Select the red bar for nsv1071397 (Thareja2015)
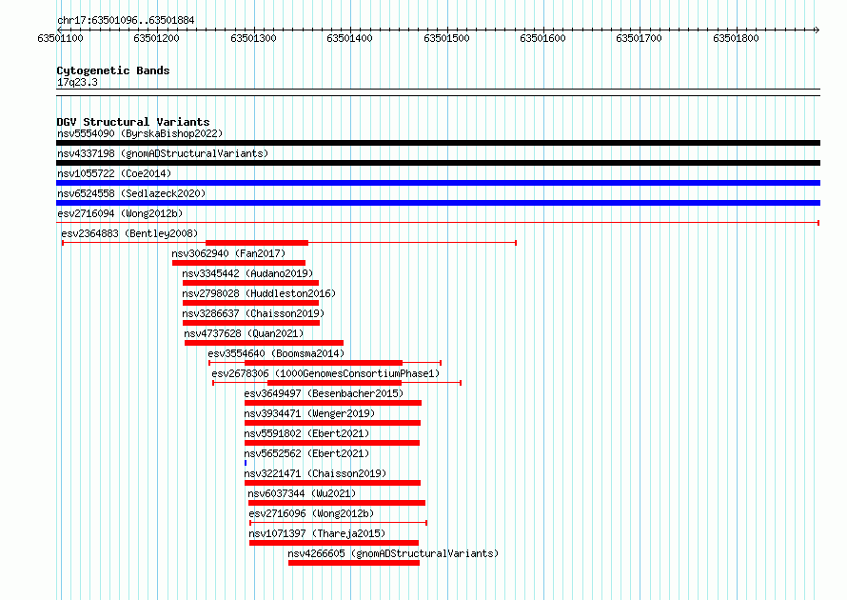Screen dimensions: 847x600 [334, 543]
